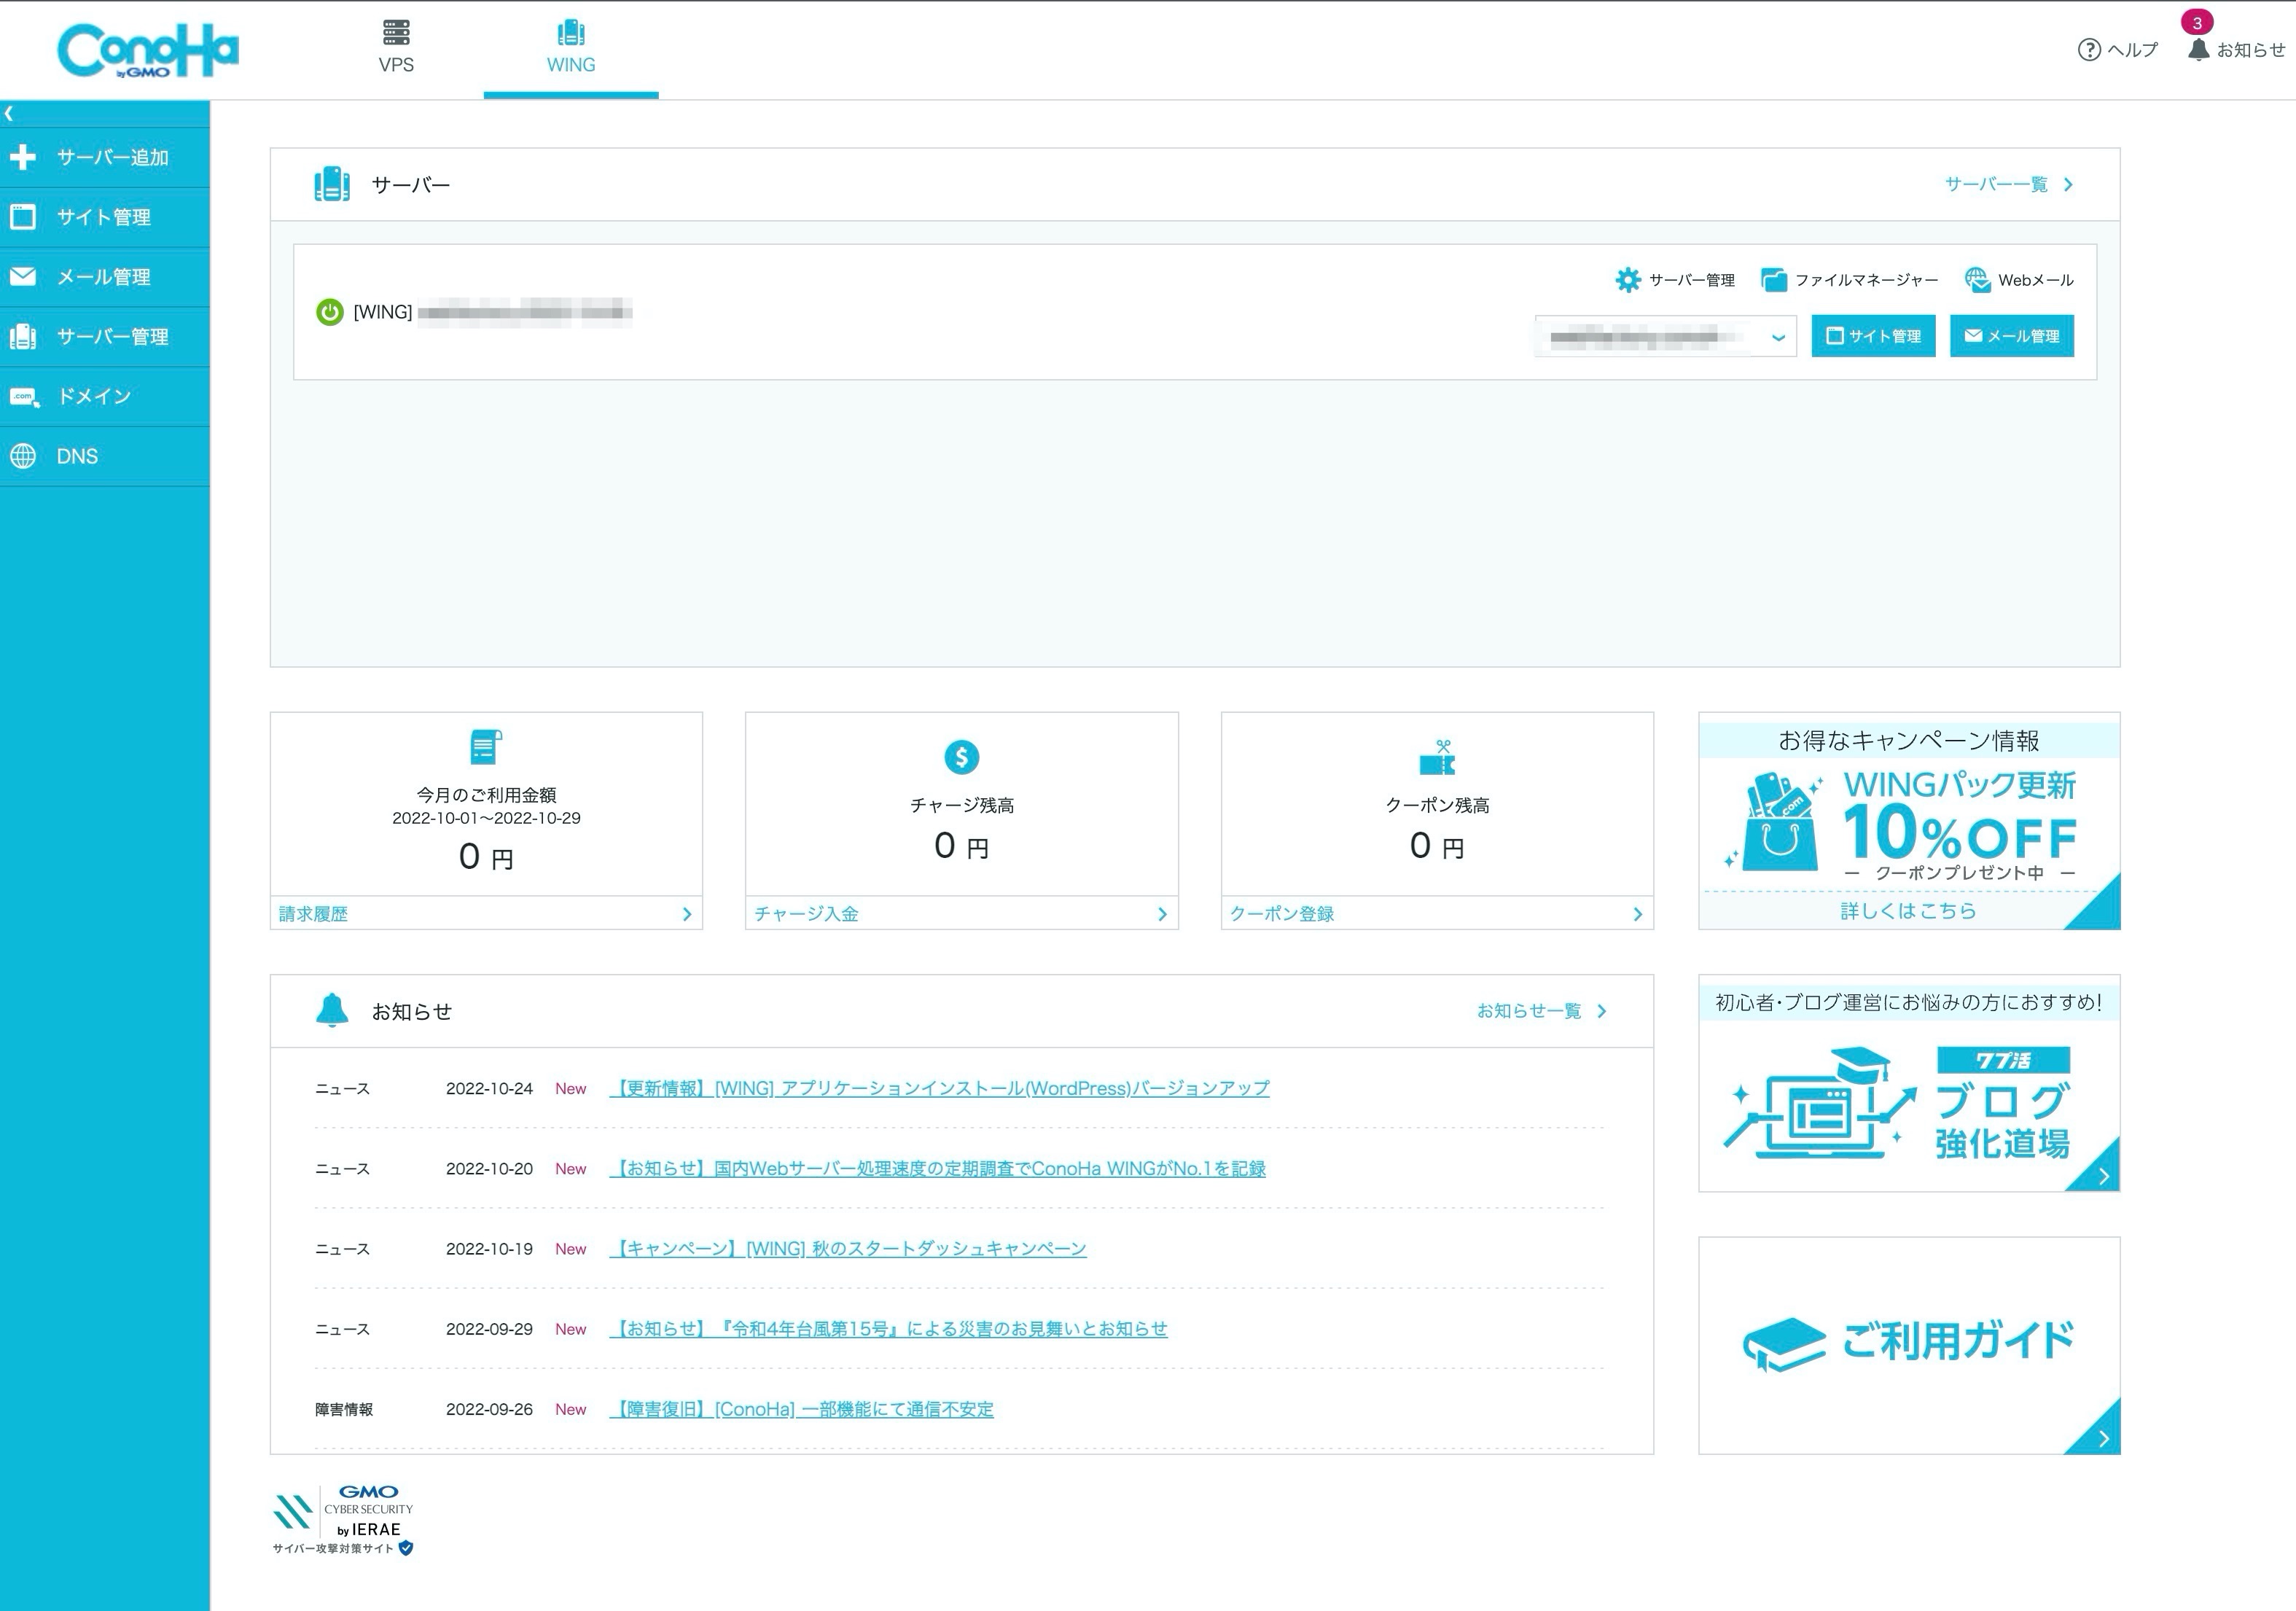Open the 障害復旧 一部機能にて通信不安定 link
The image size is (2296, 1611).
point(801,1409)
